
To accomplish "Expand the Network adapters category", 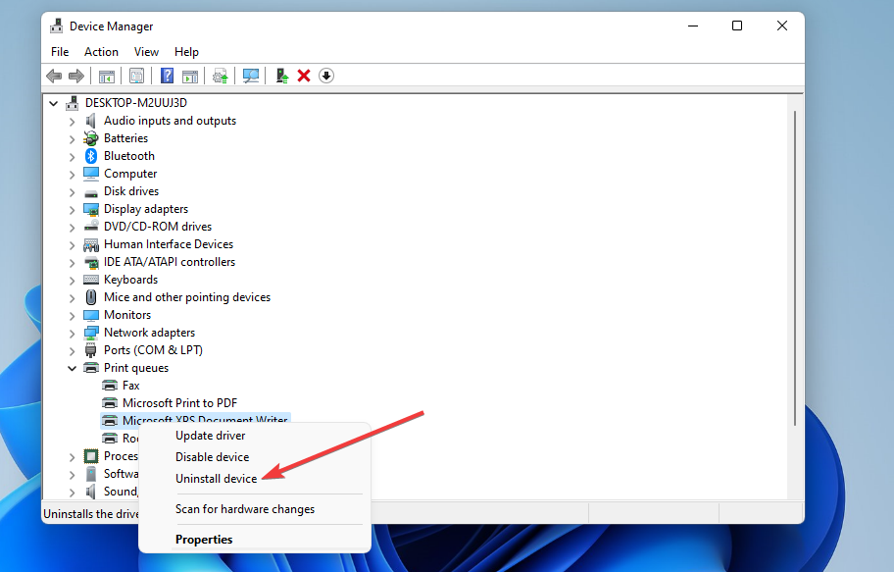I will tap(72, 332).
